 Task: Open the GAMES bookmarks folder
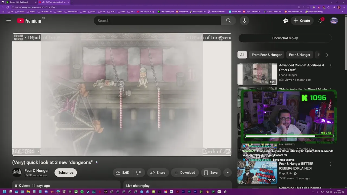point(58,12)
